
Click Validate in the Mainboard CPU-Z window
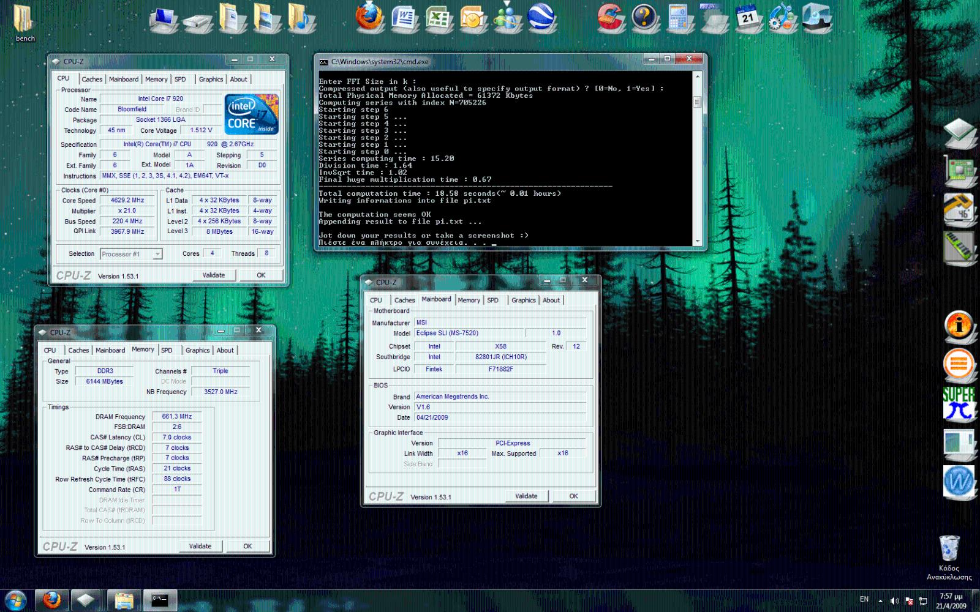[x=526, y=496]
